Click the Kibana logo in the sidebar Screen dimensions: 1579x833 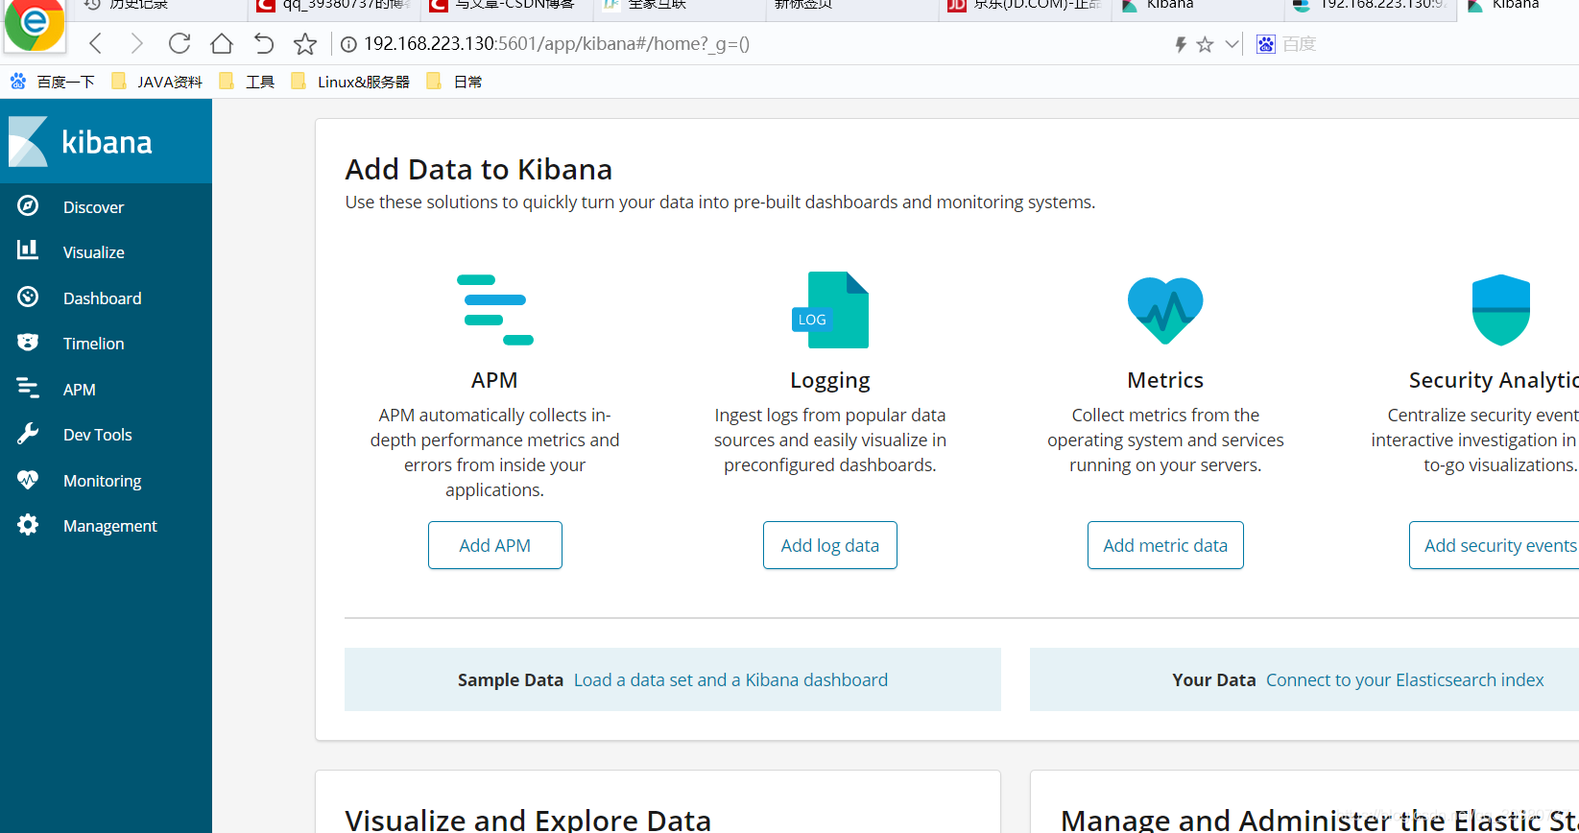point(81,142)
